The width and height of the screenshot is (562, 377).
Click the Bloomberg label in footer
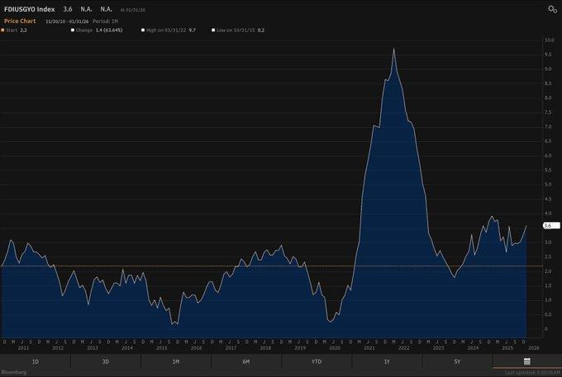click(x=14, y=372)
